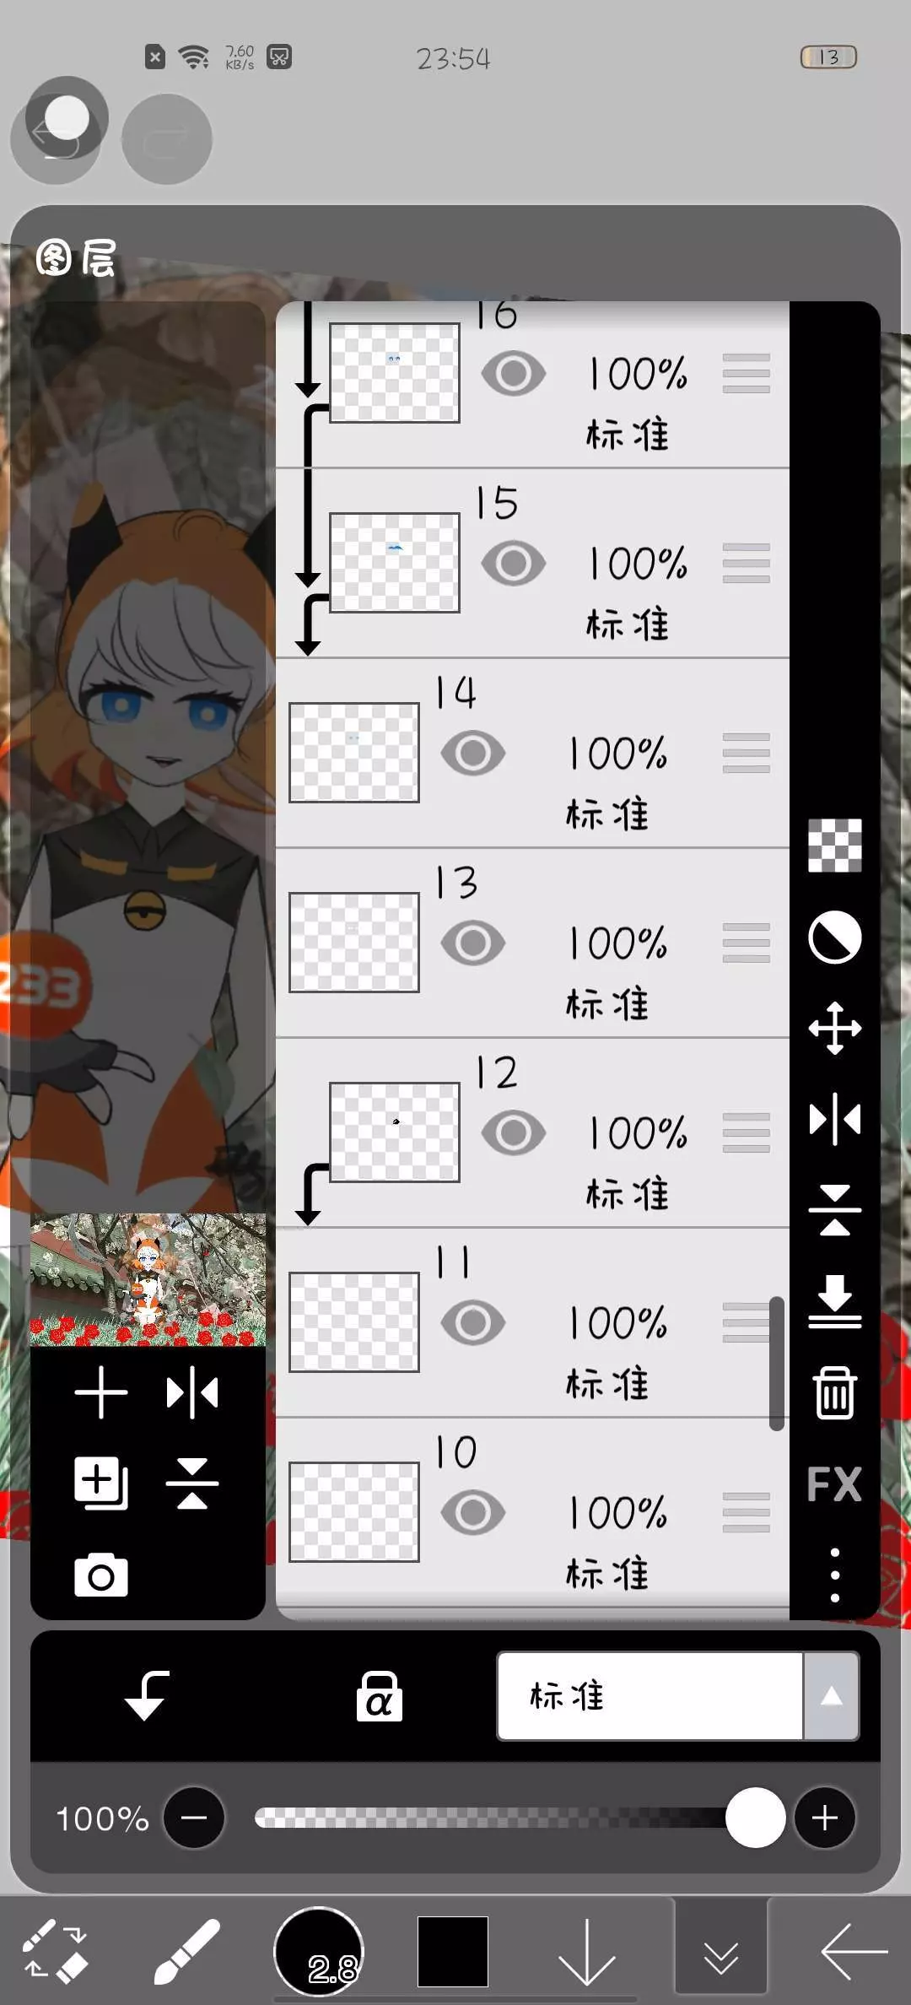
Task: Delete layer using trash icon
Action: pos(834,1393)
